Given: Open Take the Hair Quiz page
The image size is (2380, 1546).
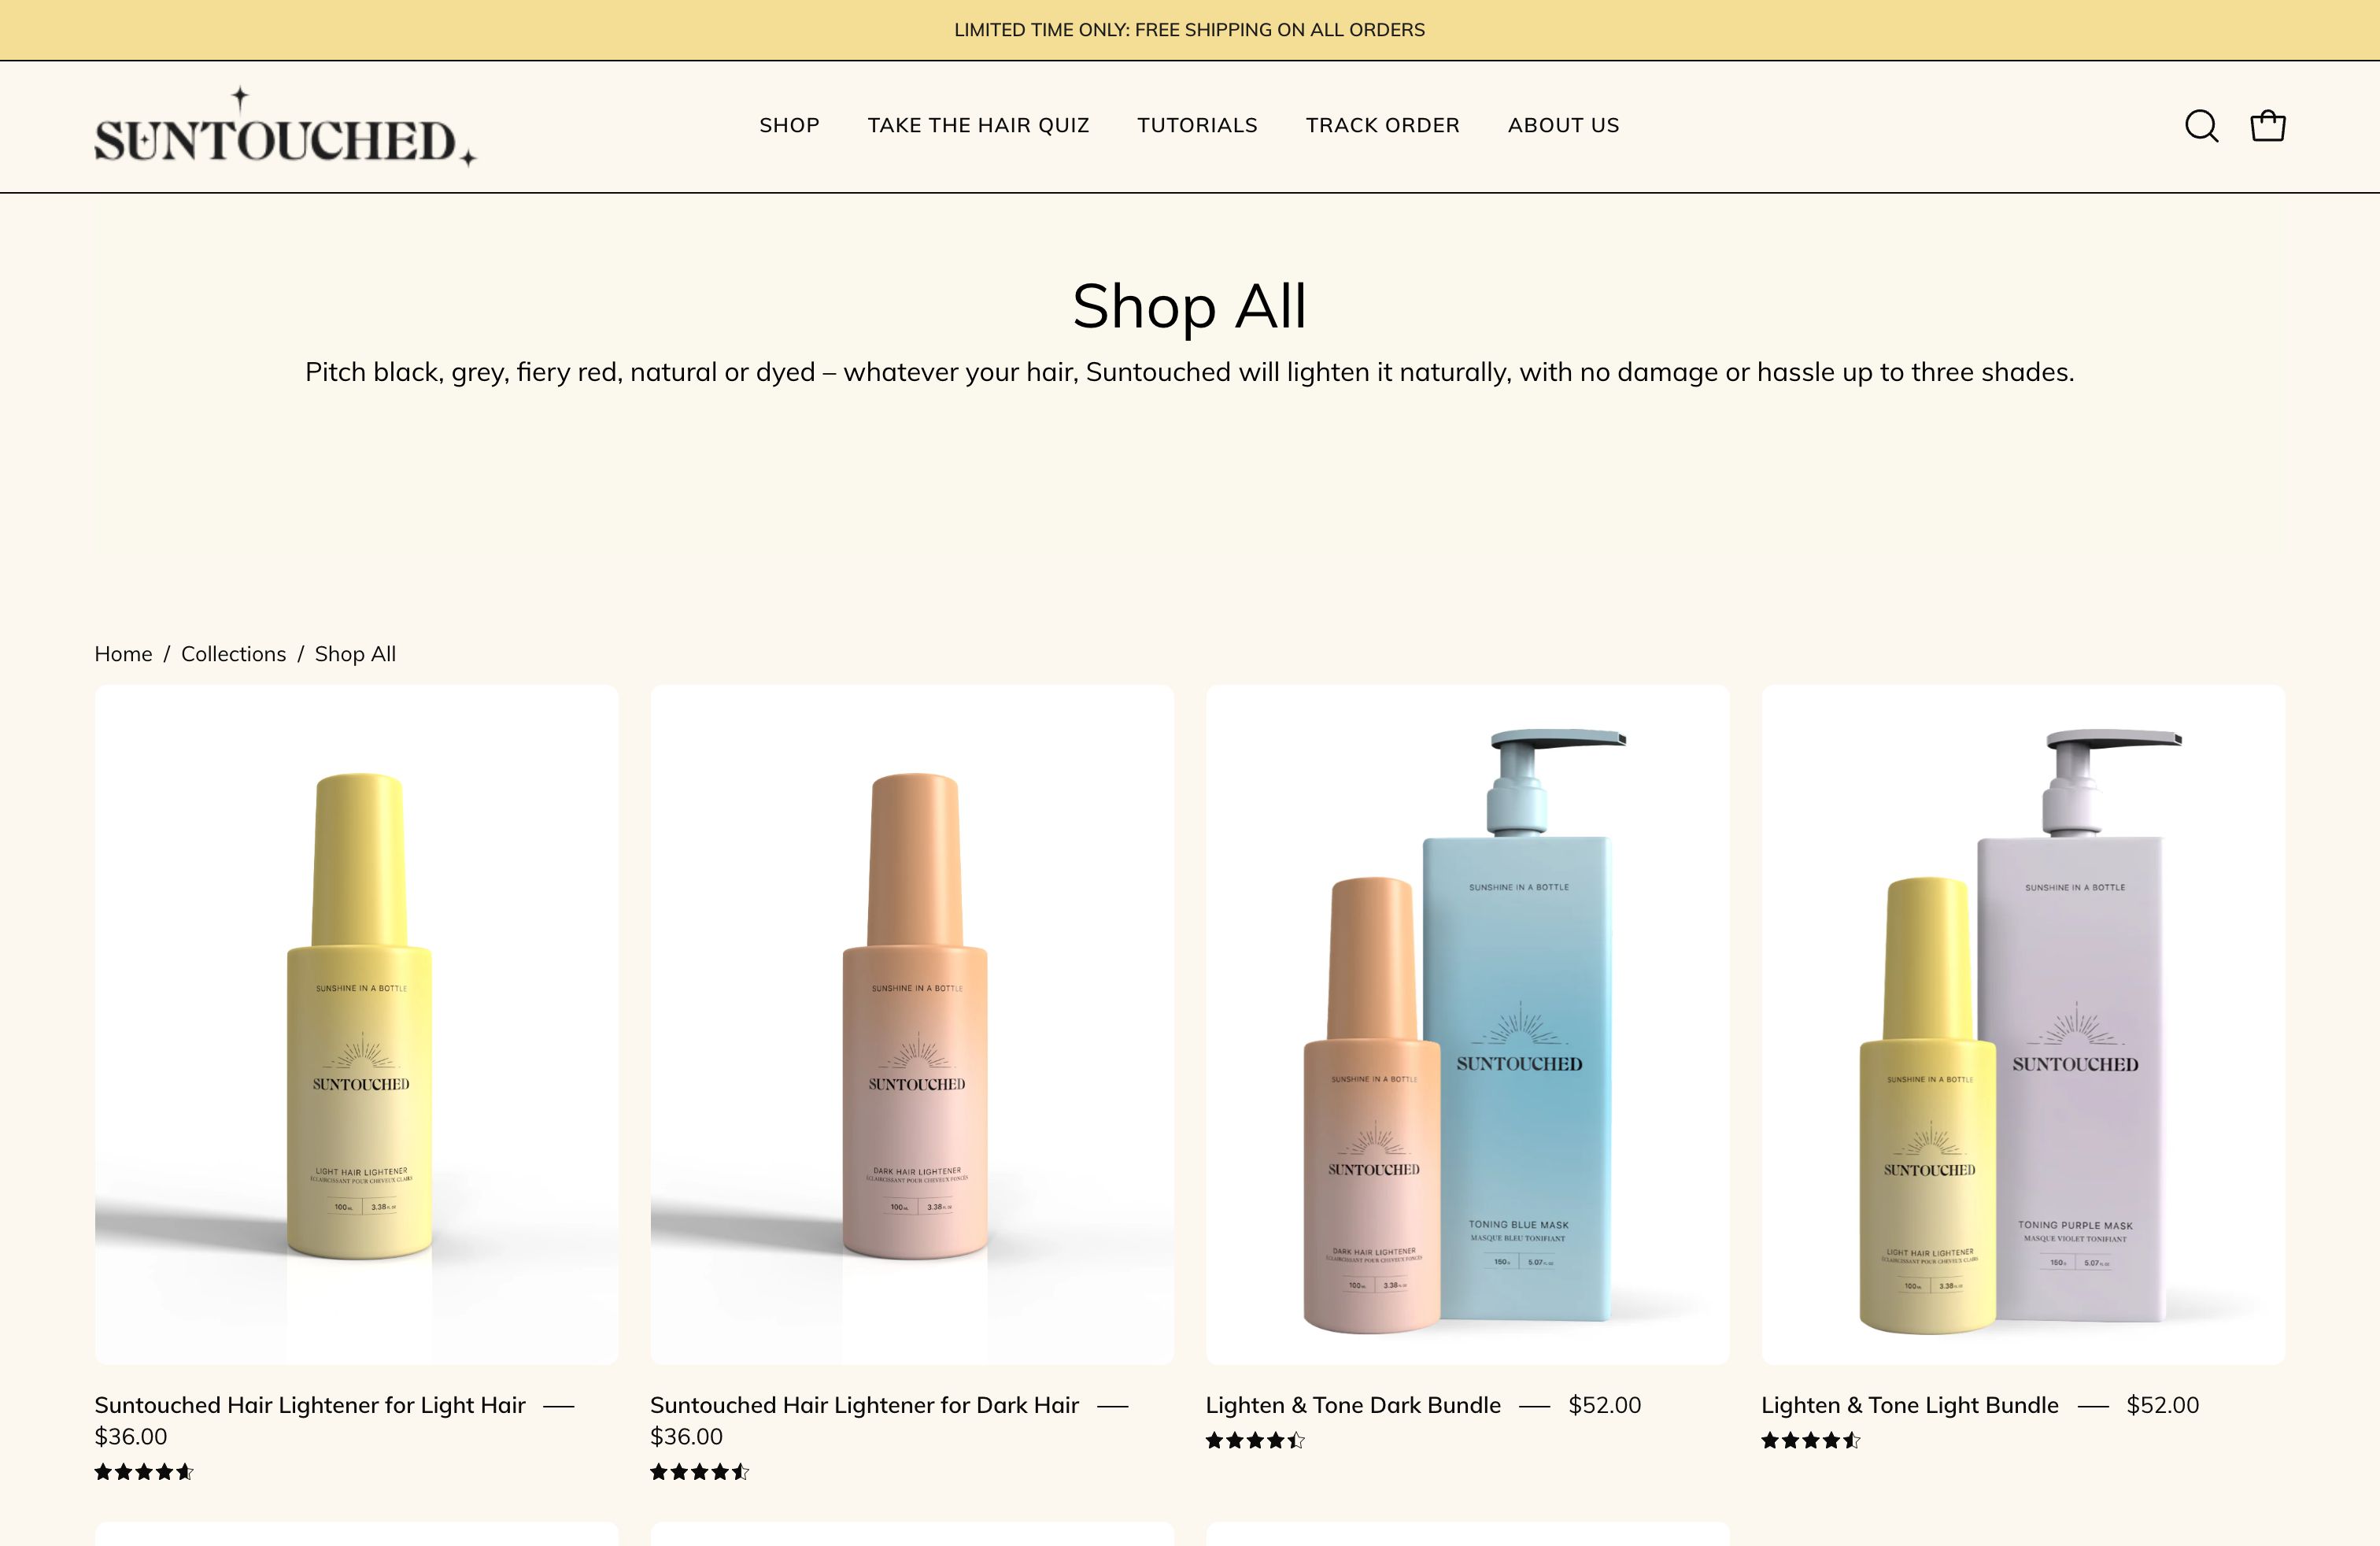Looking at the screenshot, I should pos(978,125).
